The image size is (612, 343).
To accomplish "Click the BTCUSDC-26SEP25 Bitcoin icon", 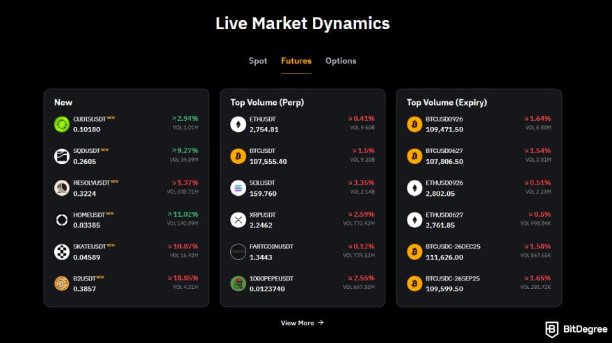I will [x=414, y=284].
